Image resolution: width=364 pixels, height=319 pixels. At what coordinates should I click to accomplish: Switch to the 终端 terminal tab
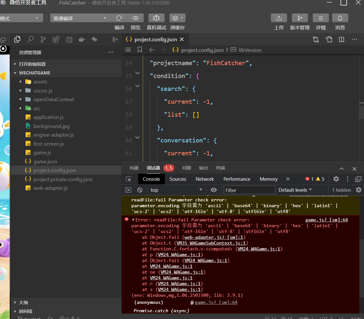[x=220, y=168]
